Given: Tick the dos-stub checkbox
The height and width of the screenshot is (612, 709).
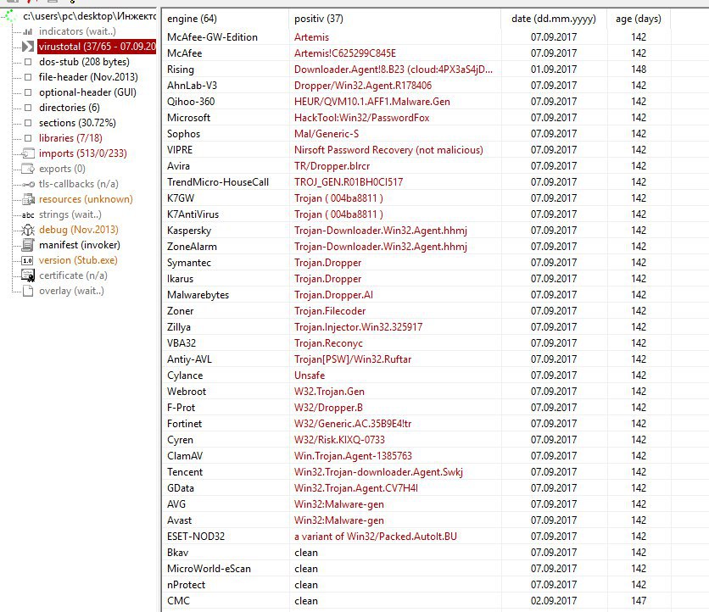Looking at the screenshot, I should point(28,62).
